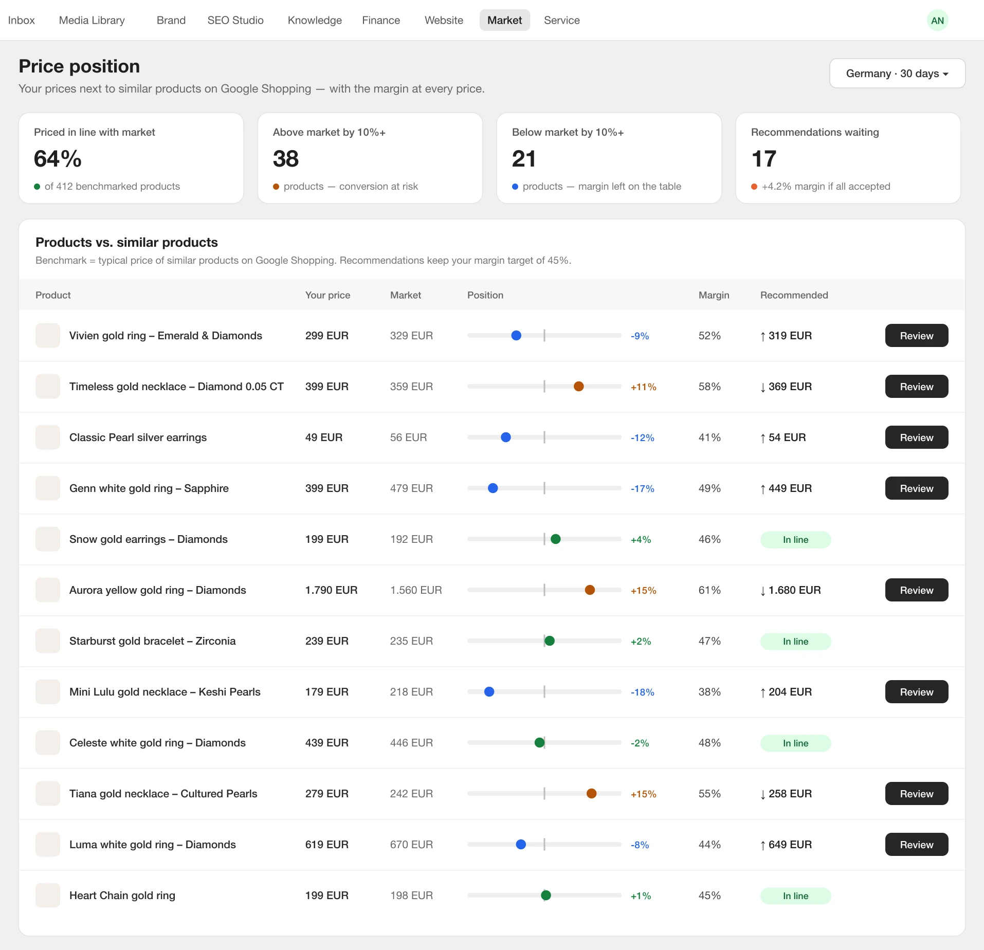Select the Knowledge tab
984x950 pixels.
pyautogui.click(x=315, y=20)
